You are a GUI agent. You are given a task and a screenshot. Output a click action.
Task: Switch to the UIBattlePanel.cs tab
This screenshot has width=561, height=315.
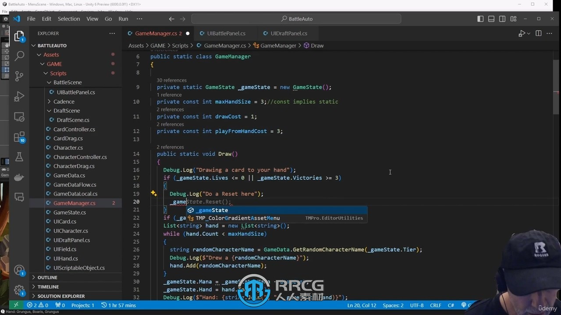(x=226, y=33)
